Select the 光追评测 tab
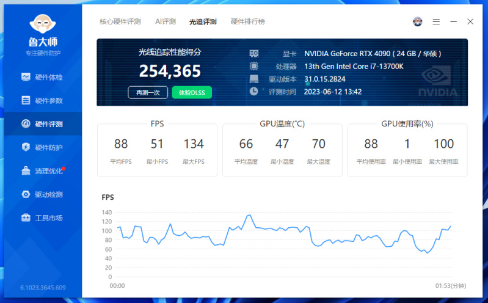The image size is (488, 303). [203, 21]
